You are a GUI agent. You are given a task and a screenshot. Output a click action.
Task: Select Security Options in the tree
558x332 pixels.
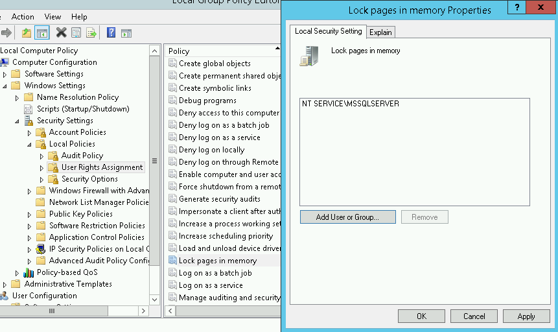point(89,179)
